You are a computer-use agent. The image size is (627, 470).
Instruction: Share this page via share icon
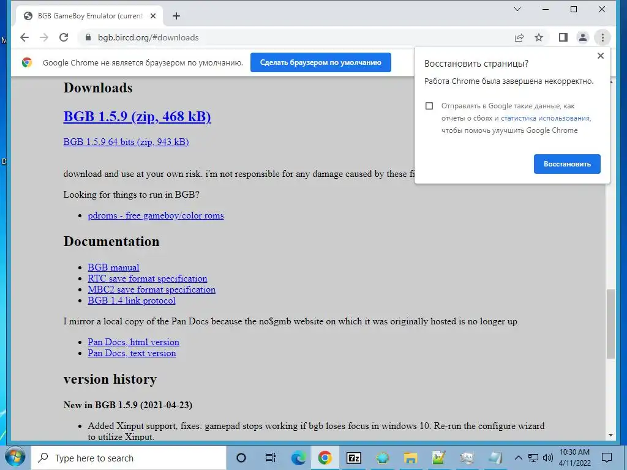pyautogui.click(x=519, y=37)
